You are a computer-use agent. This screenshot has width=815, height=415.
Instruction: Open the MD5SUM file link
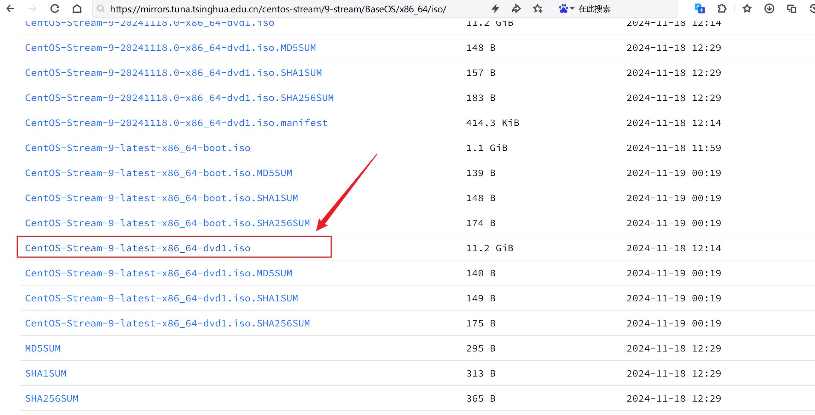coord(43,348)
